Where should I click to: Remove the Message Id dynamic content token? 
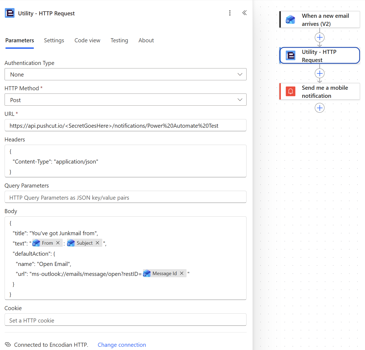(x=182, y=273)
